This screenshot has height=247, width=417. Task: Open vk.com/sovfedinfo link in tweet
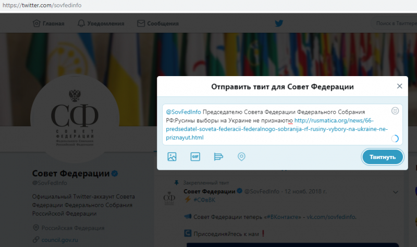[x=331, y=217]
